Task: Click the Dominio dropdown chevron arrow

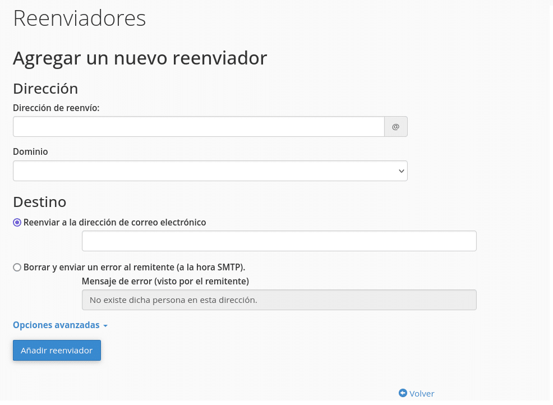Action: [x=401, y=171]
